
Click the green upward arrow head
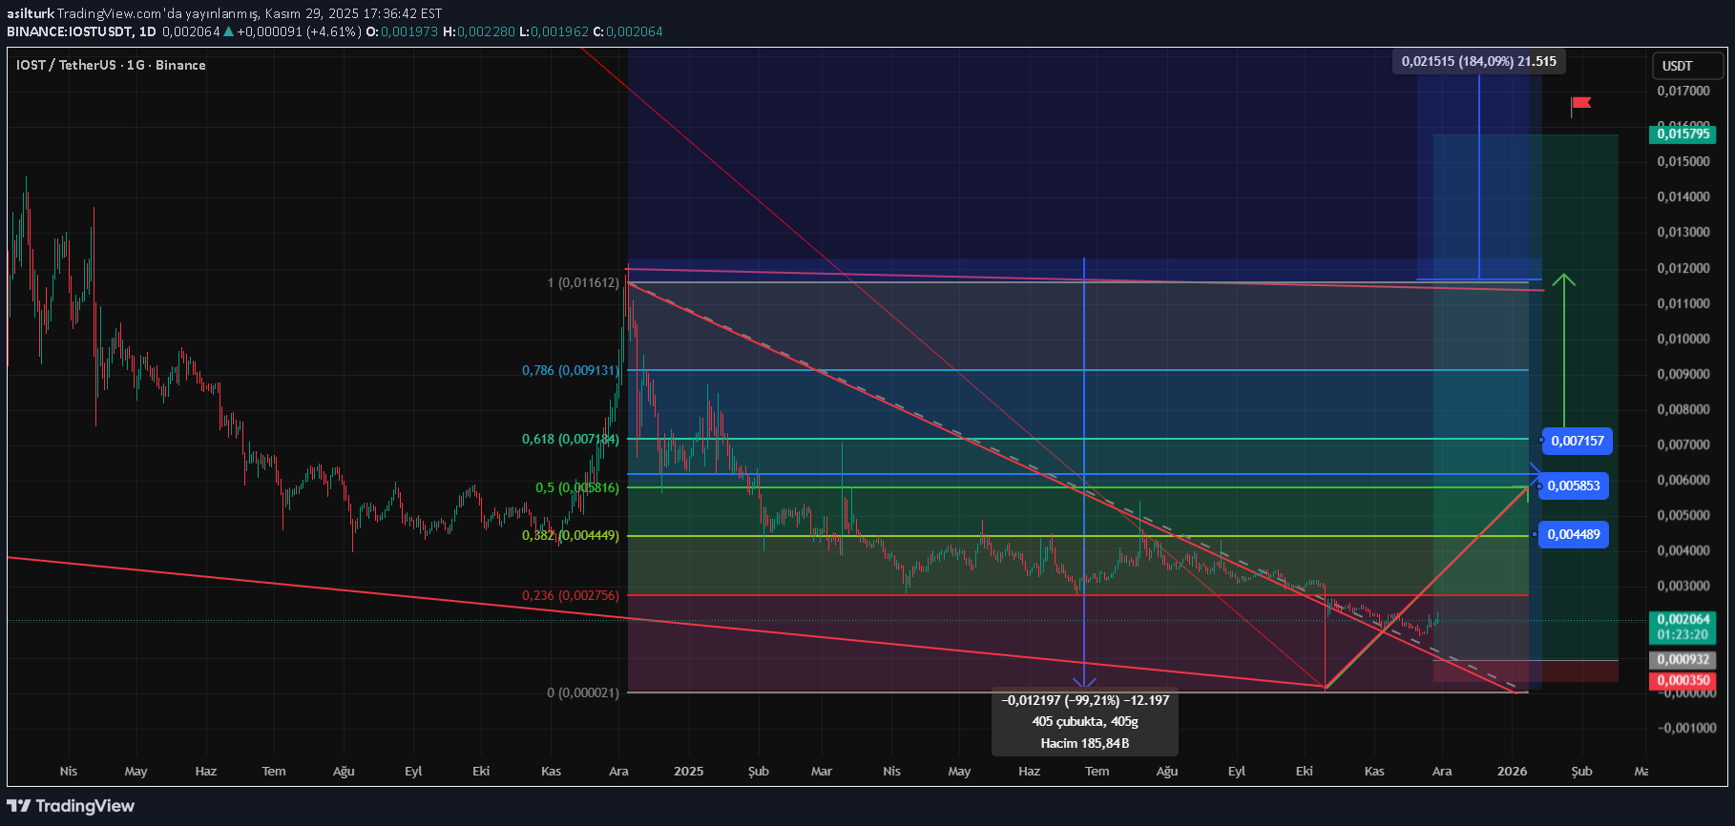pyautogui.click(x=1563, y=279)
